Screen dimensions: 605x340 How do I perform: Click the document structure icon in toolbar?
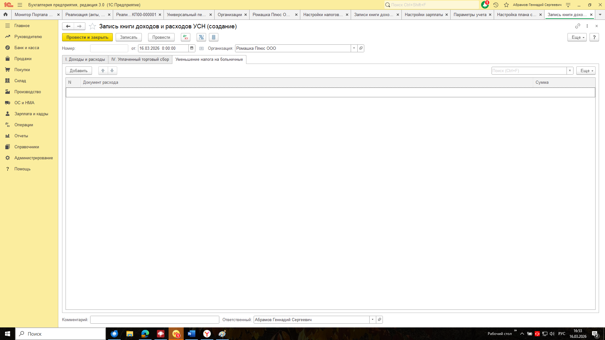coord(201,37)
